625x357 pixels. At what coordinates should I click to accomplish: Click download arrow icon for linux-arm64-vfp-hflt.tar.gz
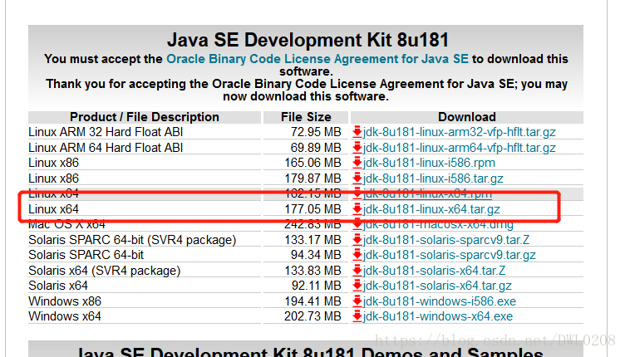pyautogui.click(x=357, y=147)
